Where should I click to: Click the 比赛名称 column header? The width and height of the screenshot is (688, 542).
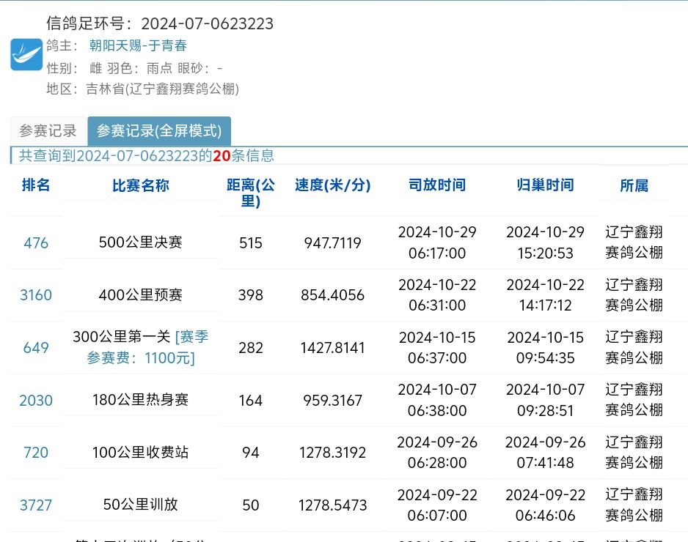click(141, 186)
